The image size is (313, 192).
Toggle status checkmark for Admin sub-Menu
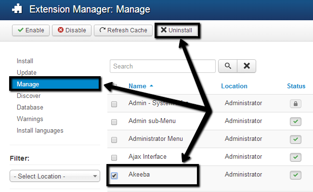coord(296,122)
